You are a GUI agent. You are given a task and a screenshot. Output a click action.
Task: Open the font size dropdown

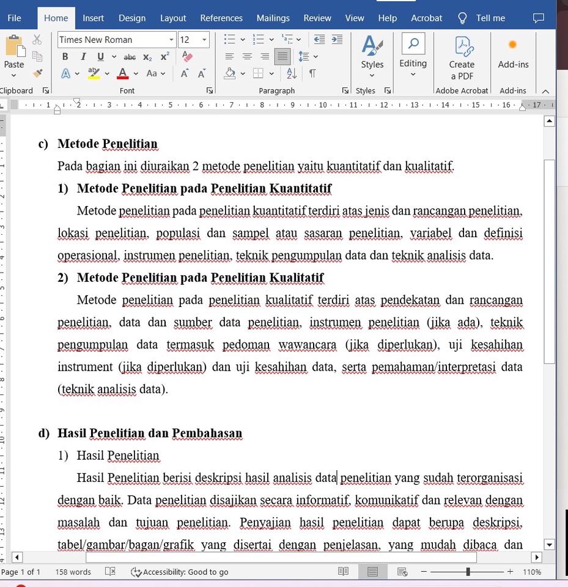[x=204, y=40]
